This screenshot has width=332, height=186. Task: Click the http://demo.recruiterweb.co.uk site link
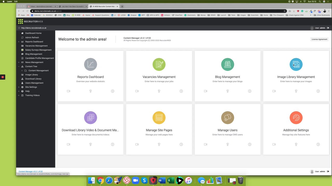pos(34,28)
